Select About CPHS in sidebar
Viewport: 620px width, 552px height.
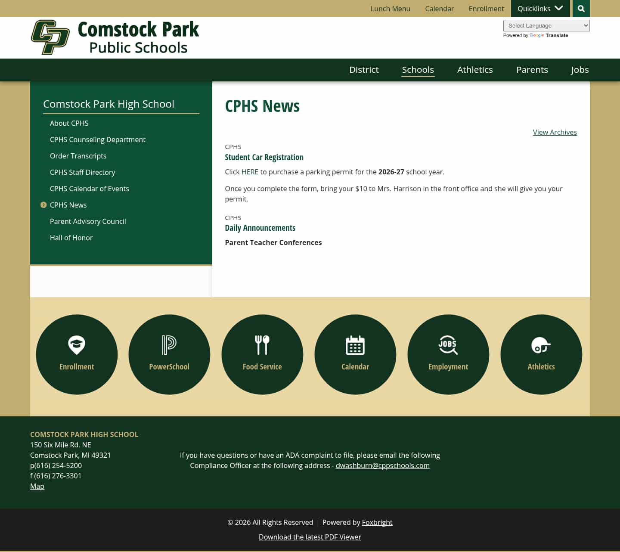click(69, 123)
